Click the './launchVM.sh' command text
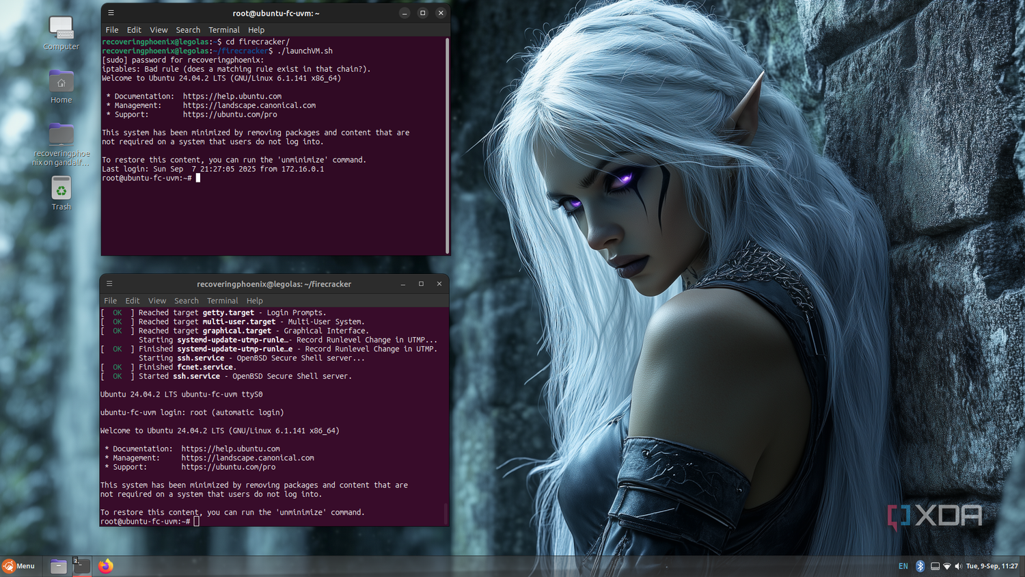Viewport: 1025px width, 577px height. (x=305, y=51)
